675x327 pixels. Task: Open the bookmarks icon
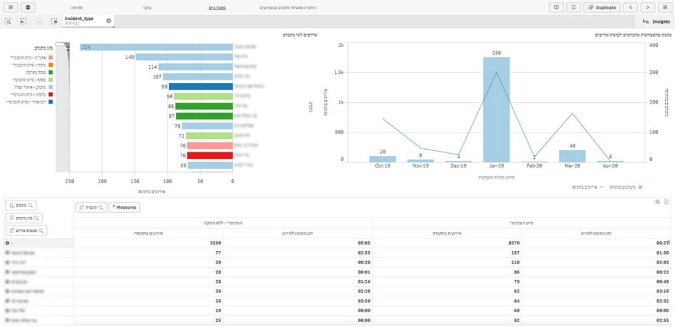pyautogui.click(x=574, y=7)
